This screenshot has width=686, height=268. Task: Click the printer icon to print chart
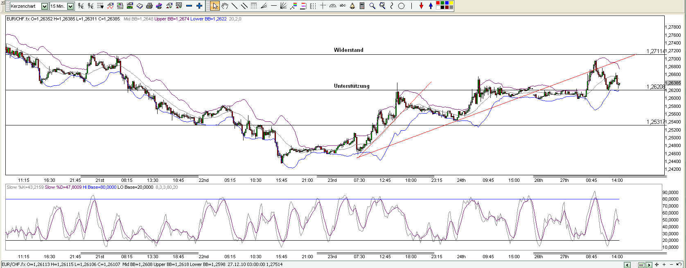(149, 6)
